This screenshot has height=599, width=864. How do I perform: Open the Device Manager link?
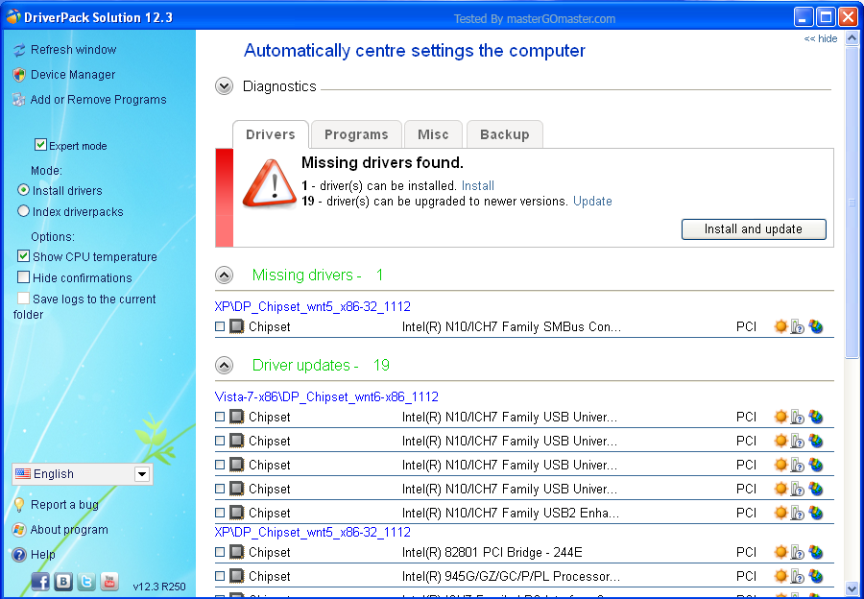point(73,75)
